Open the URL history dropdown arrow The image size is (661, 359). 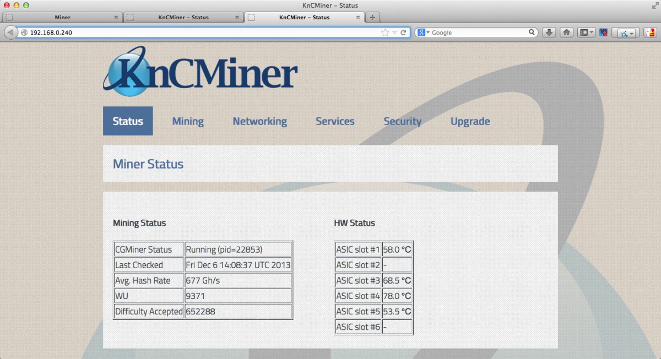394,32
